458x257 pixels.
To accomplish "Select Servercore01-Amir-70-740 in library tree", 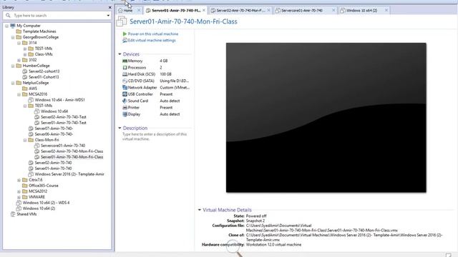I will point(63,146).
